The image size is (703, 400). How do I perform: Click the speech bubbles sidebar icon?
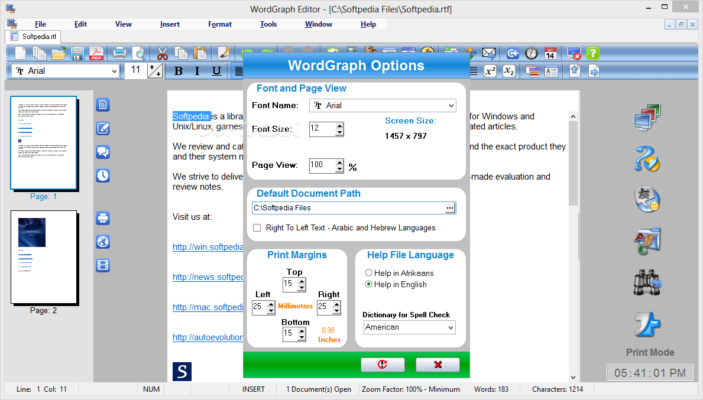pos(103,152)
